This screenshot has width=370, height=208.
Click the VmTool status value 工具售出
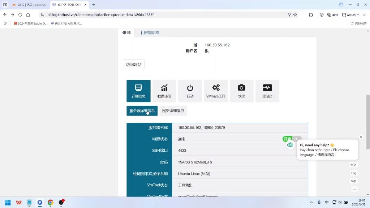[x=185, y=185]
